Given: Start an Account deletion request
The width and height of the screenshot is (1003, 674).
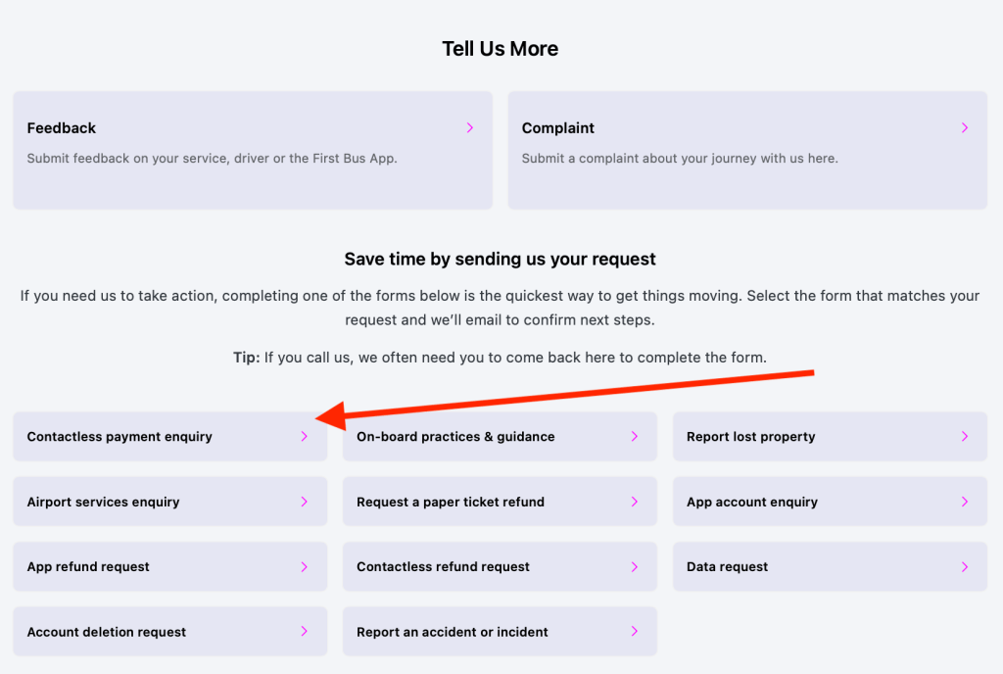Looking at the screenshot, I should point(107,632).
